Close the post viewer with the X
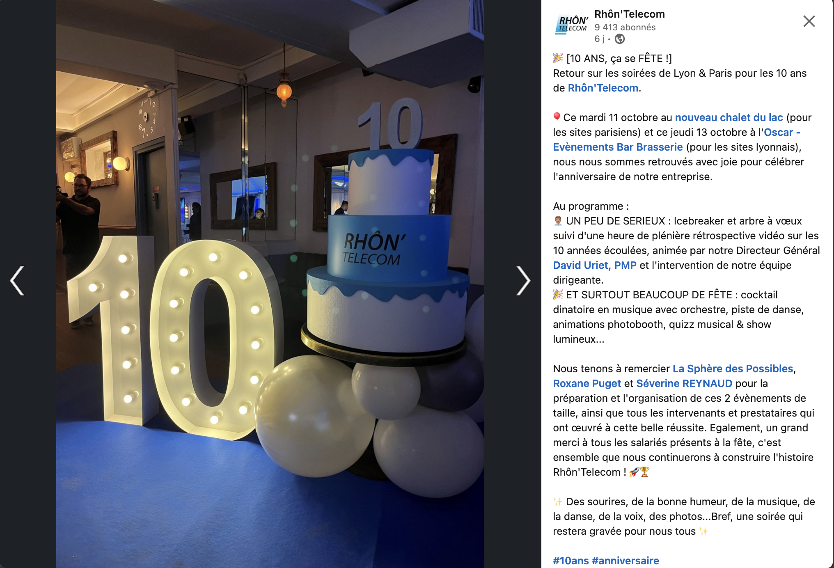Image resolution: width=834 pixels, height=568 pixels. [x=809, y=21]
